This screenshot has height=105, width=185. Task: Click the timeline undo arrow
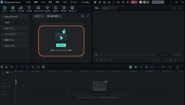point(12,67)
